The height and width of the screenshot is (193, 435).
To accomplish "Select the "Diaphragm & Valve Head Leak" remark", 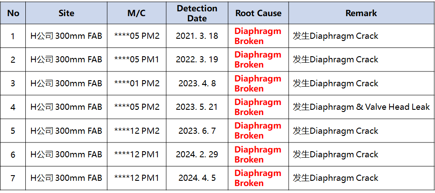I will coord(361,107).
